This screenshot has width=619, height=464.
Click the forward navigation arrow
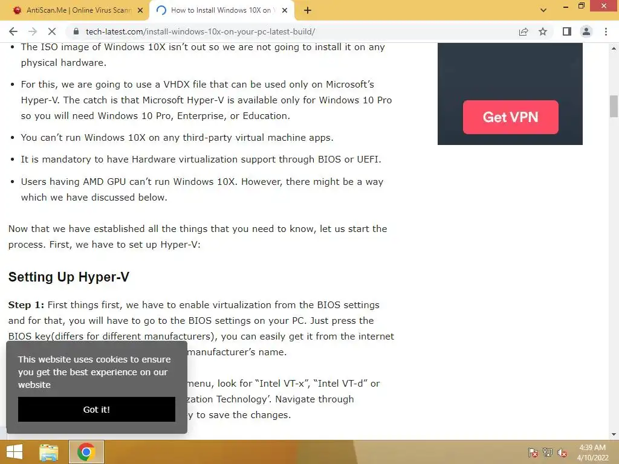tap(33, 31)
